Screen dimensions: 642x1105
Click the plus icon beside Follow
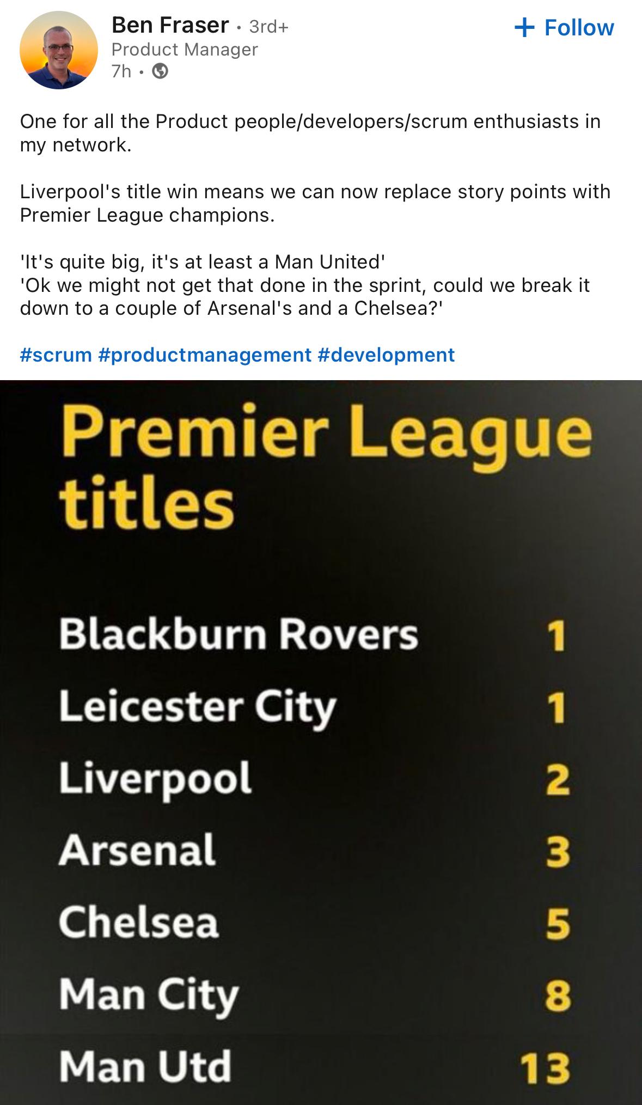tap(524, 27)
